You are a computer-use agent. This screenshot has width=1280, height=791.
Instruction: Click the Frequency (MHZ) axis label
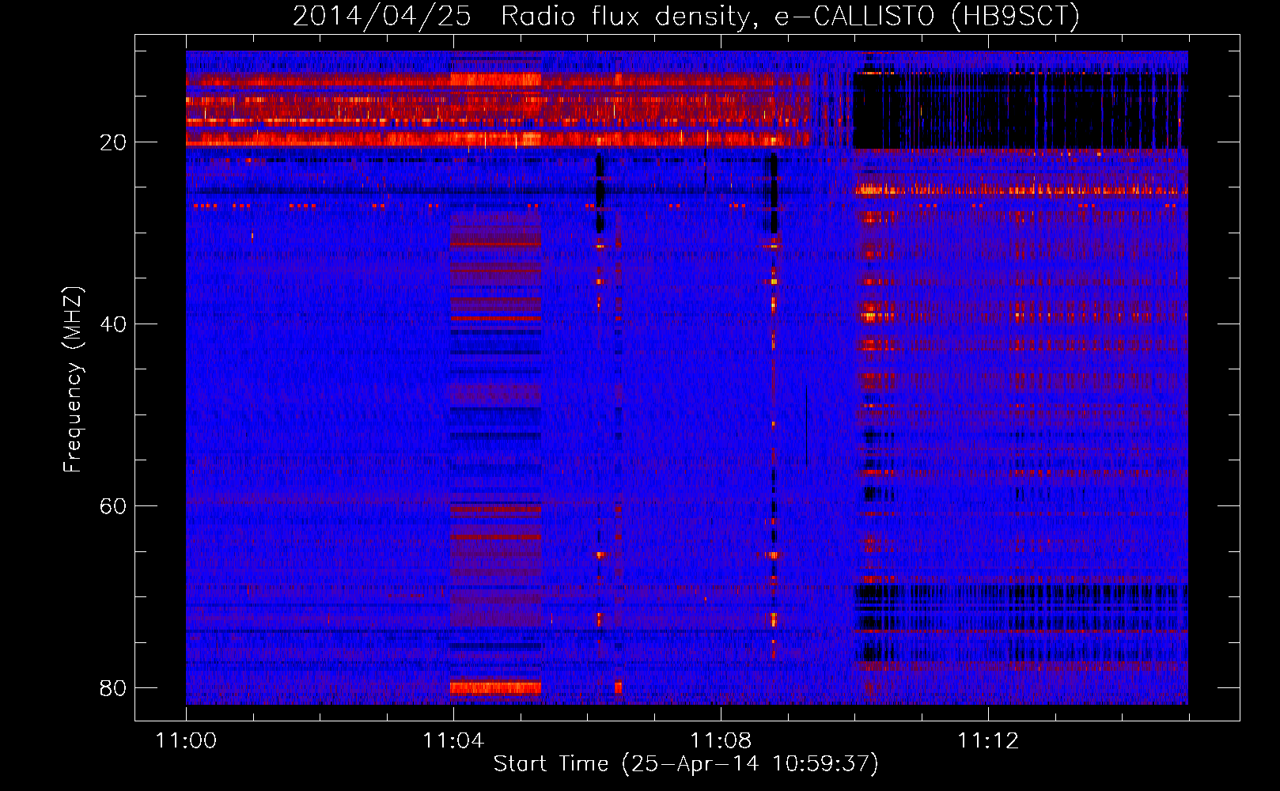(x=73, y=380)
